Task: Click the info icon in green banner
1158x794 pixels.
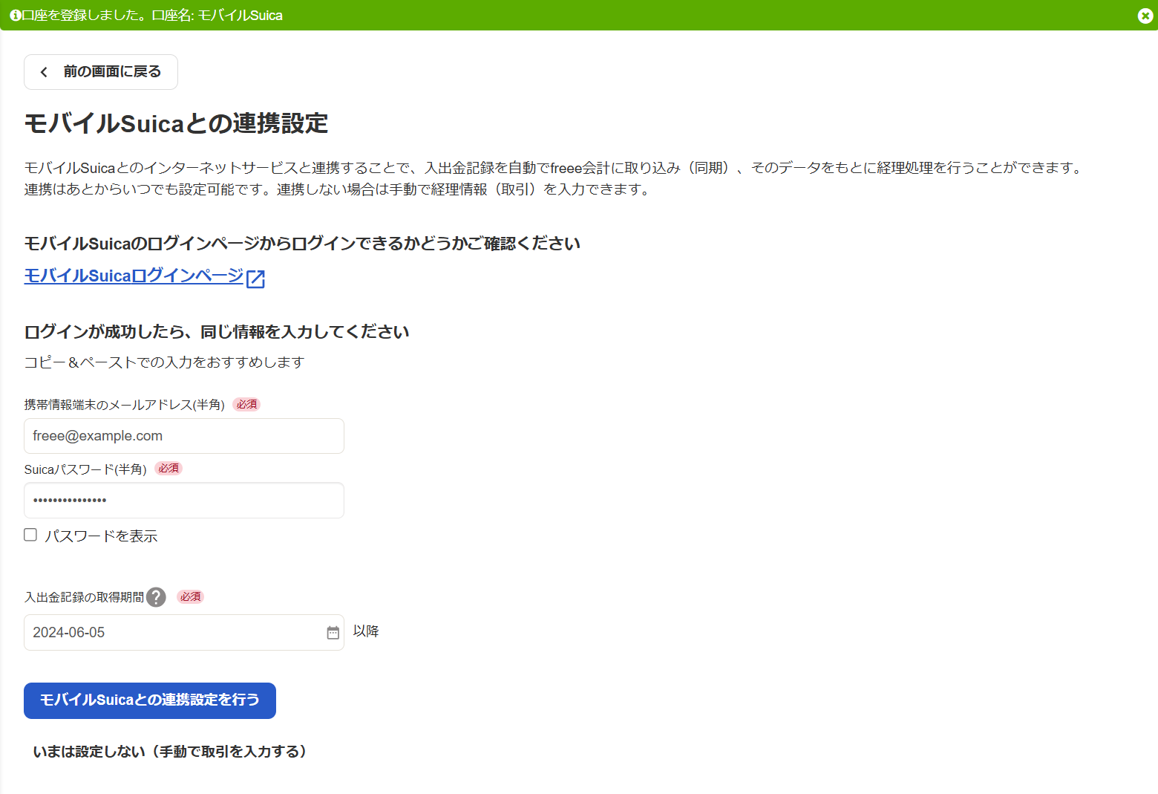Action: 15,16
